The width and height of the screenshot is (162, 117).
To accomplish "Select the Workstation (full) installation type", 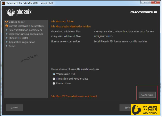I will pyautogui.click(x=54, y=74).
